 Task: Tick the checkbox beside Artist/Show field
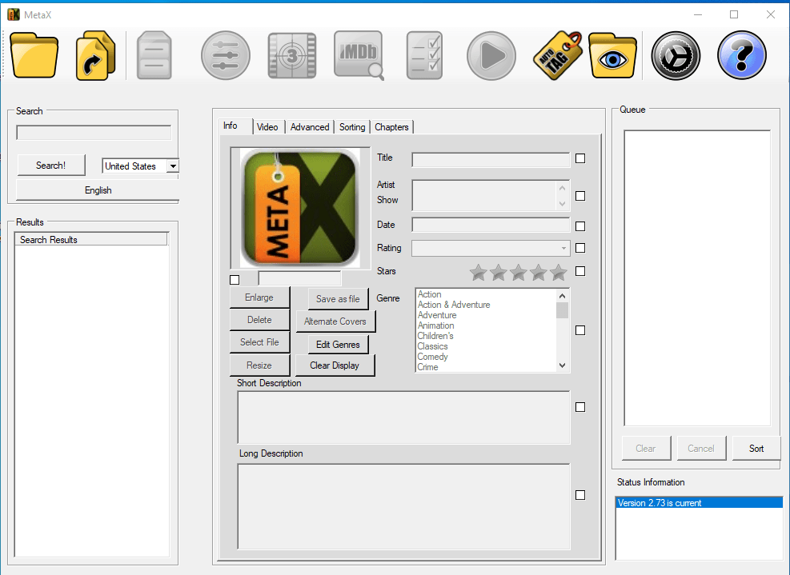coord(580,196)
